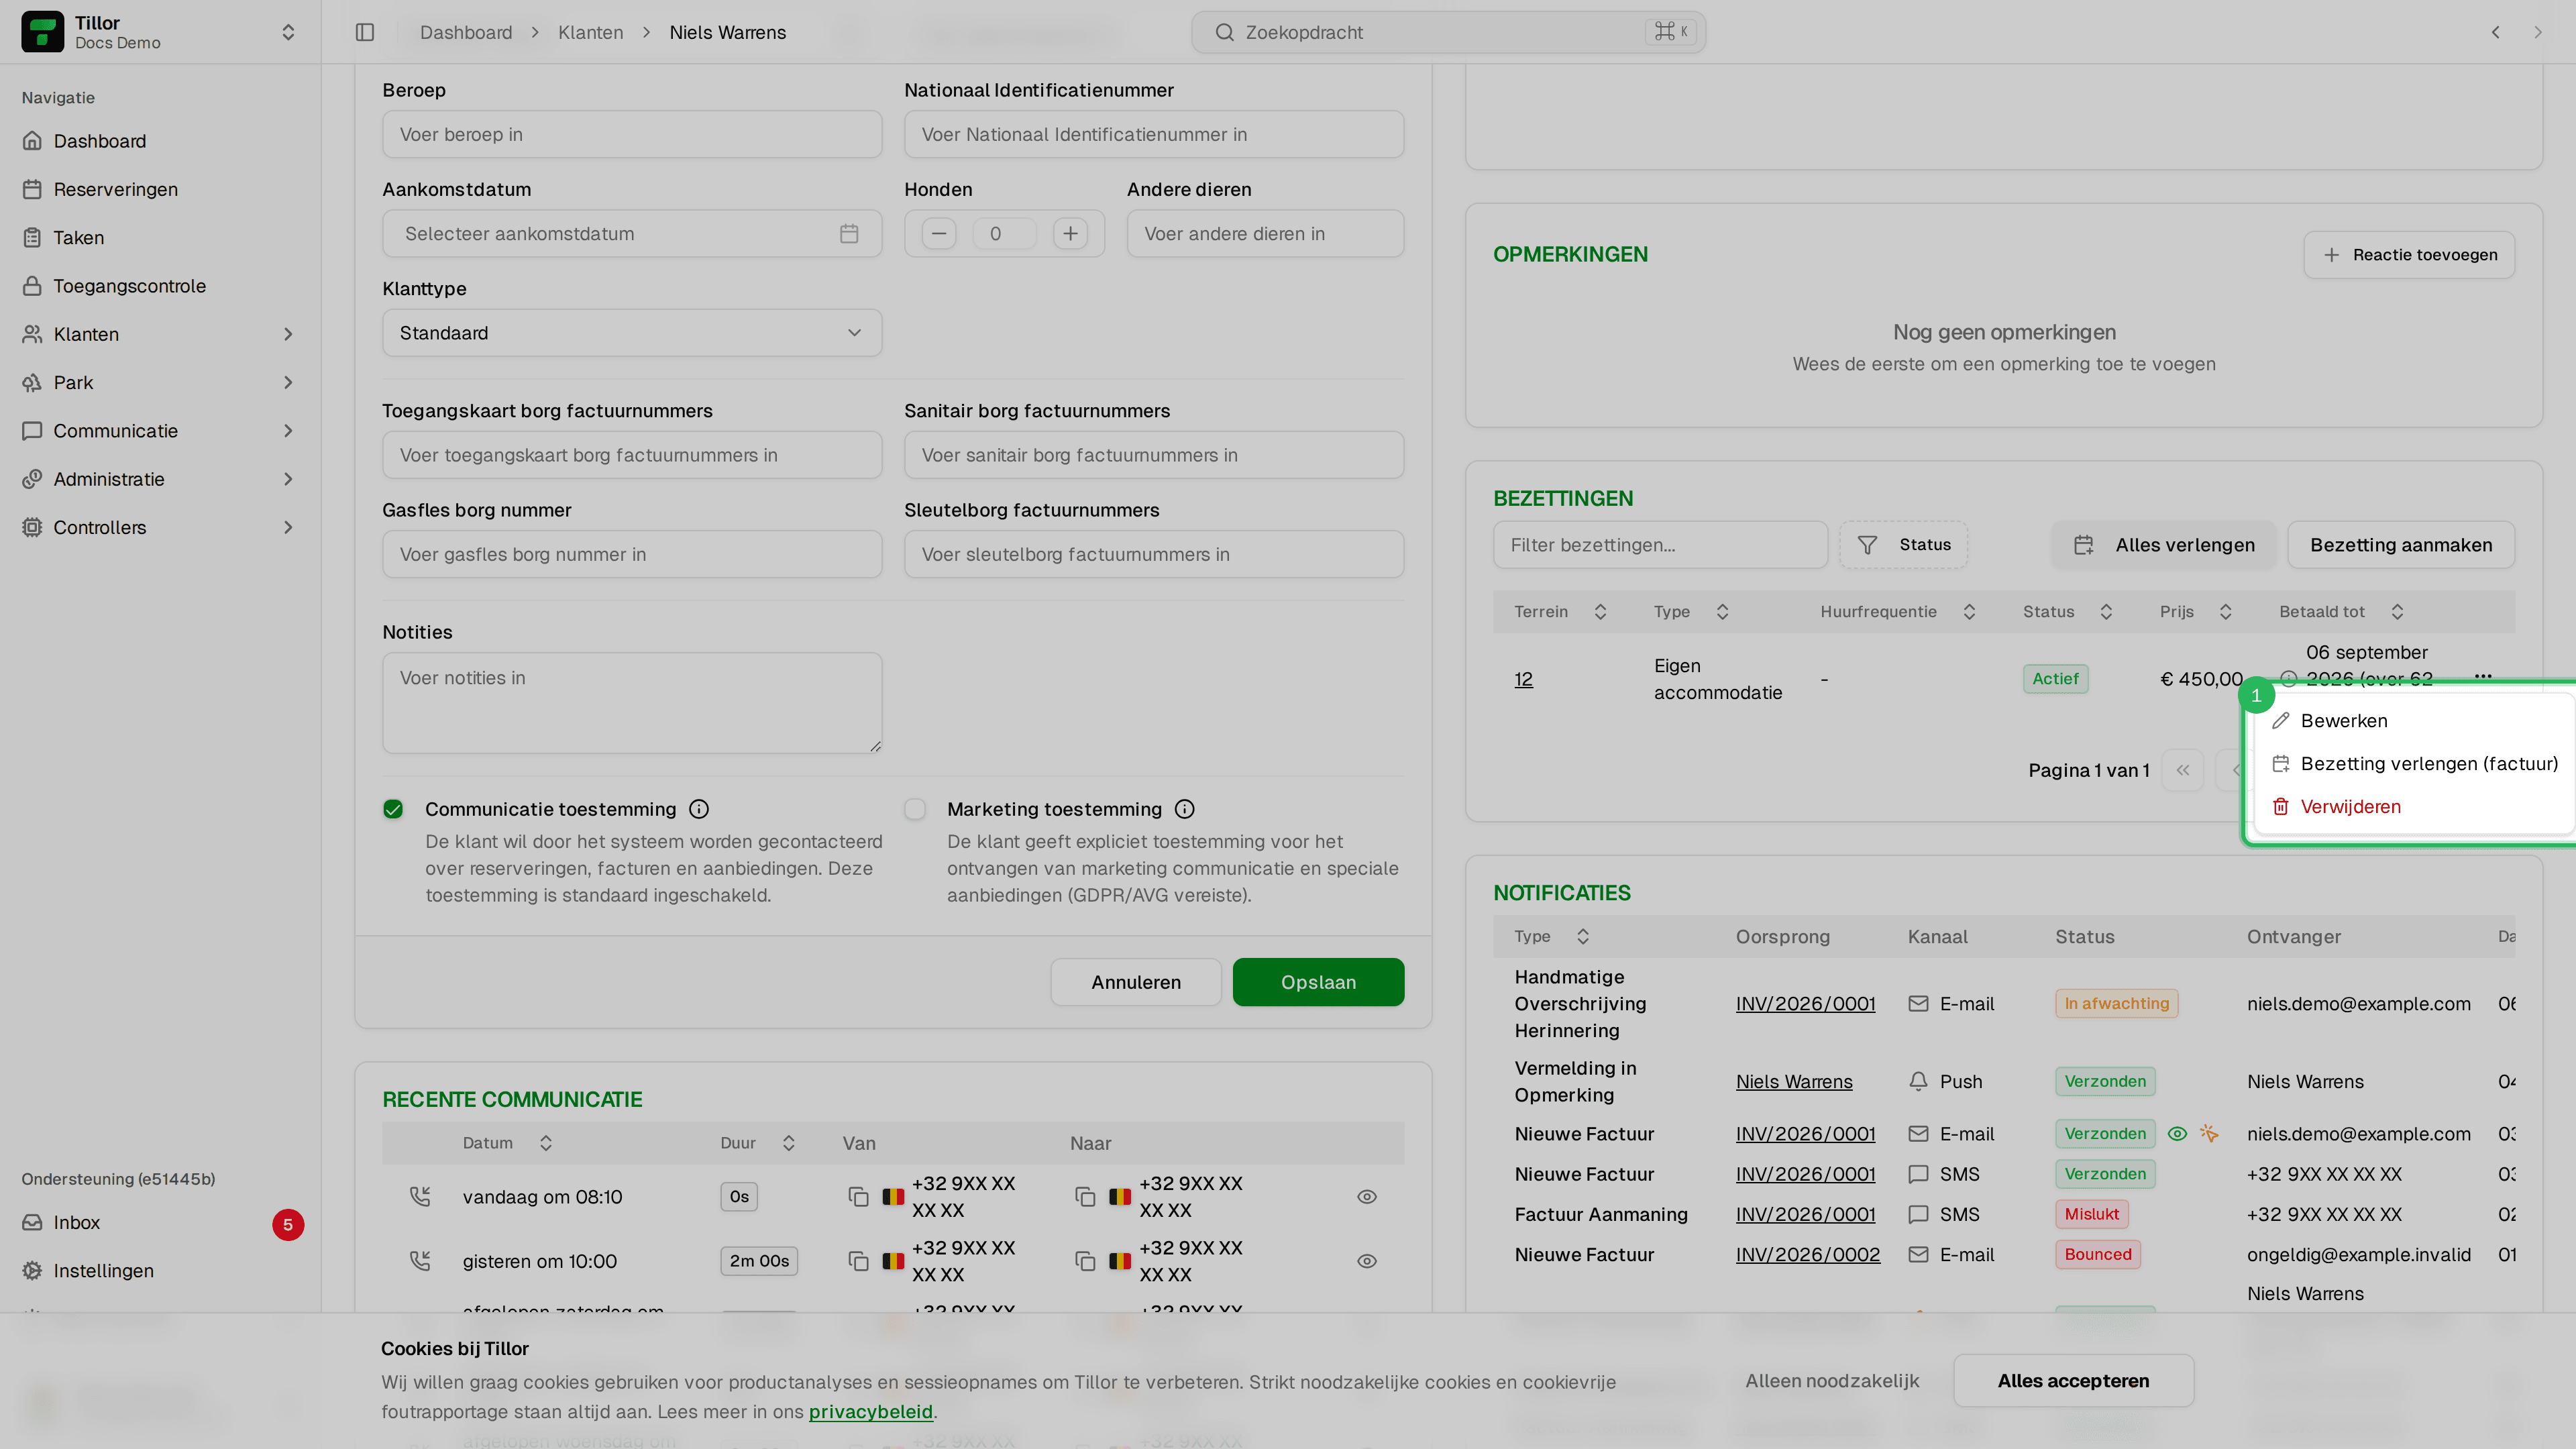Sort recente communicatie by Datum
This screenshot has height=1449, width=2576.
click(507, 1143)
